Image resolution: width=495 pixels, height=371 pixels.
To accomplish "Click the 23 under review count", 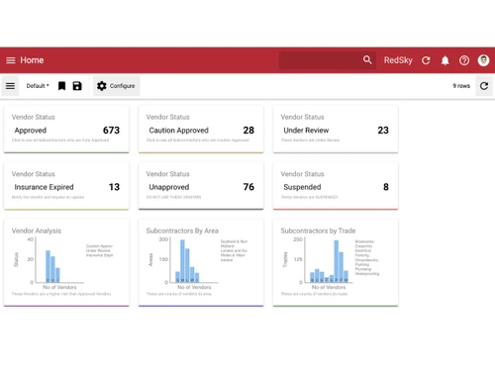I will [383, 131].
